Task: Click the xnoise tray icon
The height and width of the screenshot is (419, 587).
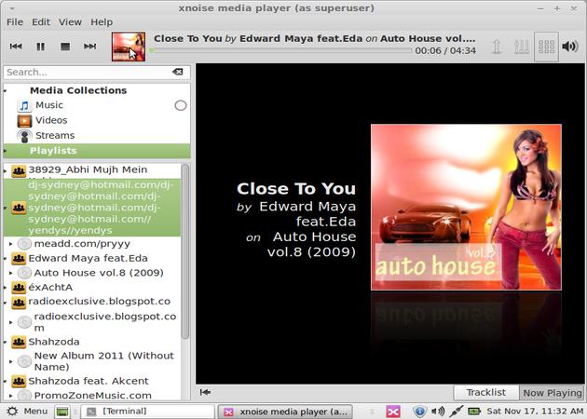Action: coord(392,412)
